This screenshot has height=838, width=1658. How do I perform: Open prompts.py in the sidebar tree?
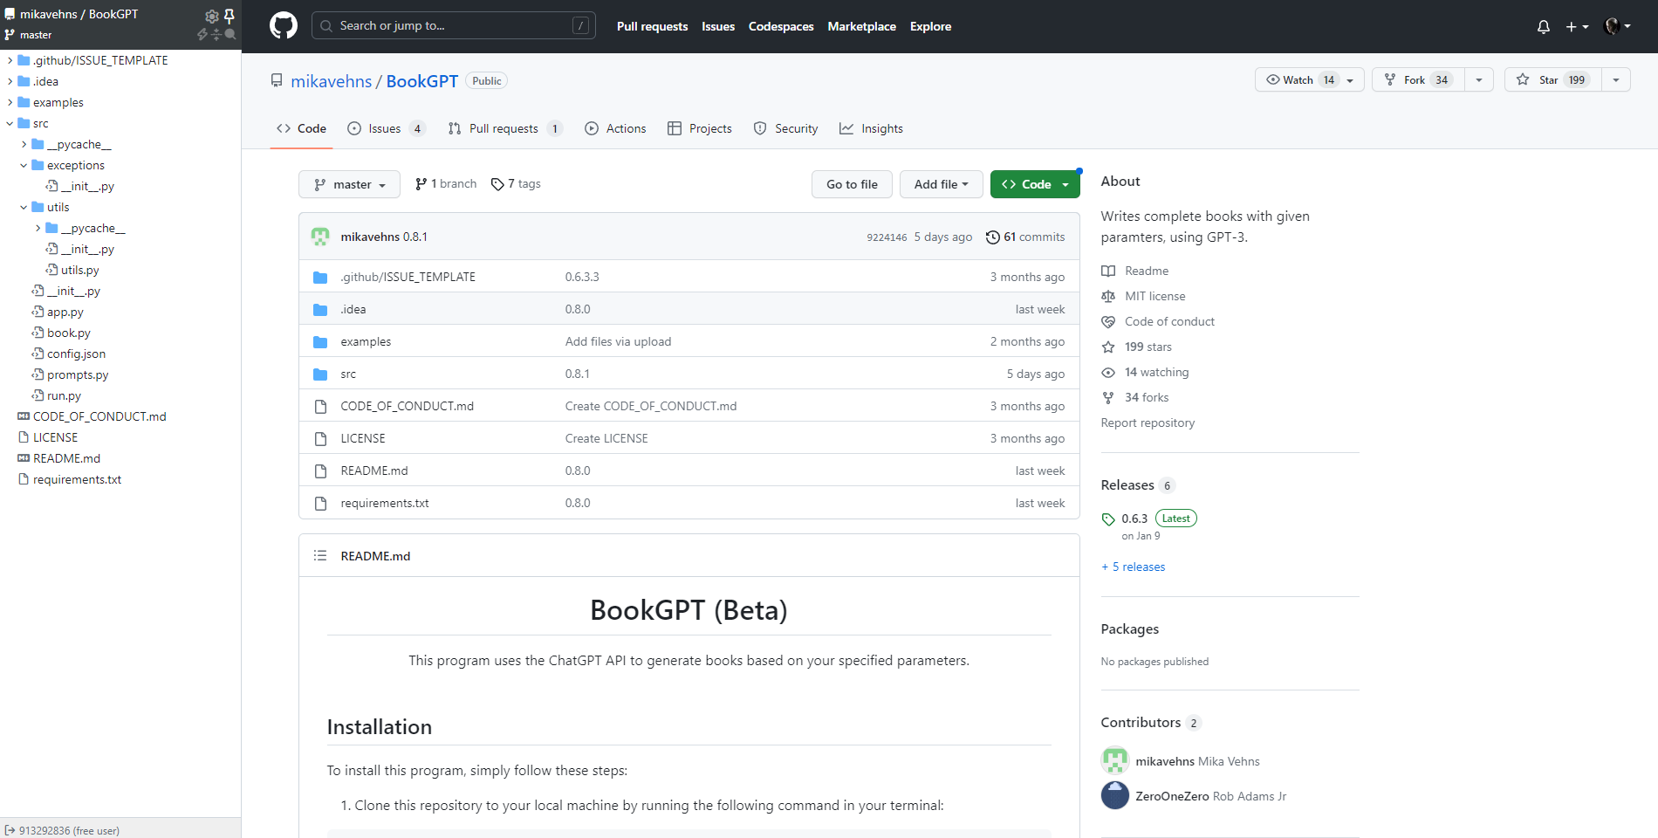pyautogui.click(x=78, y=374)
